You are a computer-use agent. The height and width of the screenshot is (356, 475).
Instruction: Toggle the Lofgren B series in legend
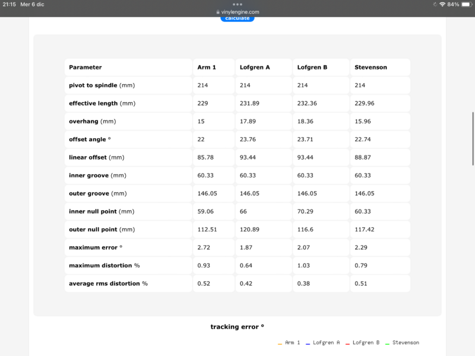363,343
